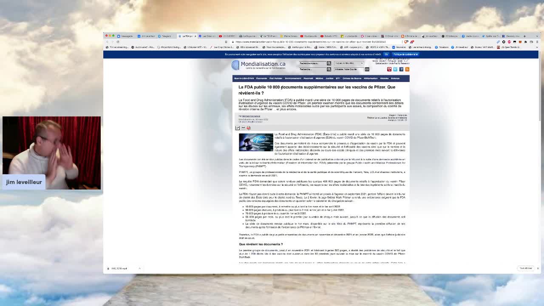Click the Pfizer article thumbnail image
544x306 pixels.
pos(256,142)
